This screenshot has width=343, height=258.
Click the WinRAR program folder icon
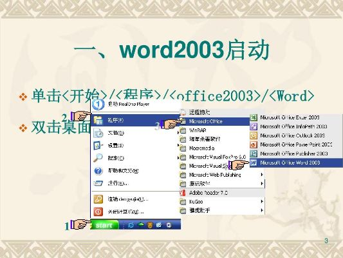tap(183, 130)
